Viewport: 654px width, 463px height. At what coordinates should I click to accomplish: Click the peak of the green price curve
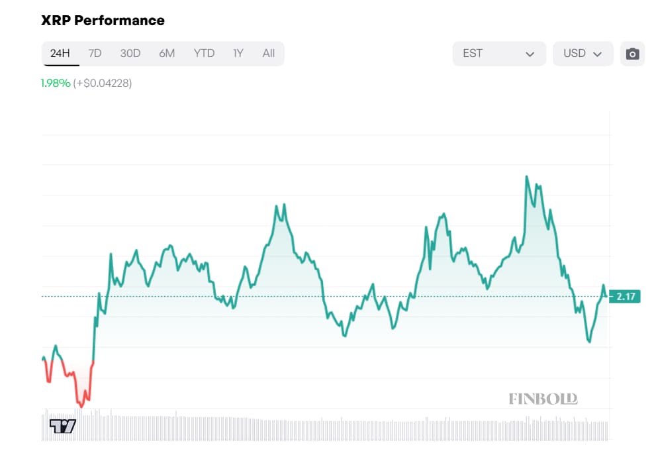[x=527, y=175]
